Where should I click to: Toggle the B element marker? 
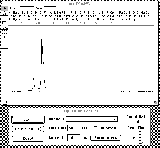(28, 13)
